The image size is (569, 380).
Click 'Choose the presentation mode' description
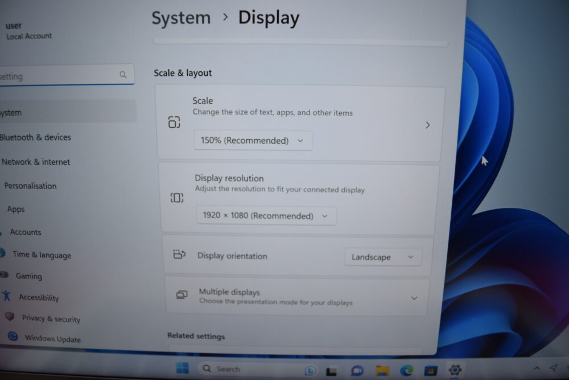275,302
